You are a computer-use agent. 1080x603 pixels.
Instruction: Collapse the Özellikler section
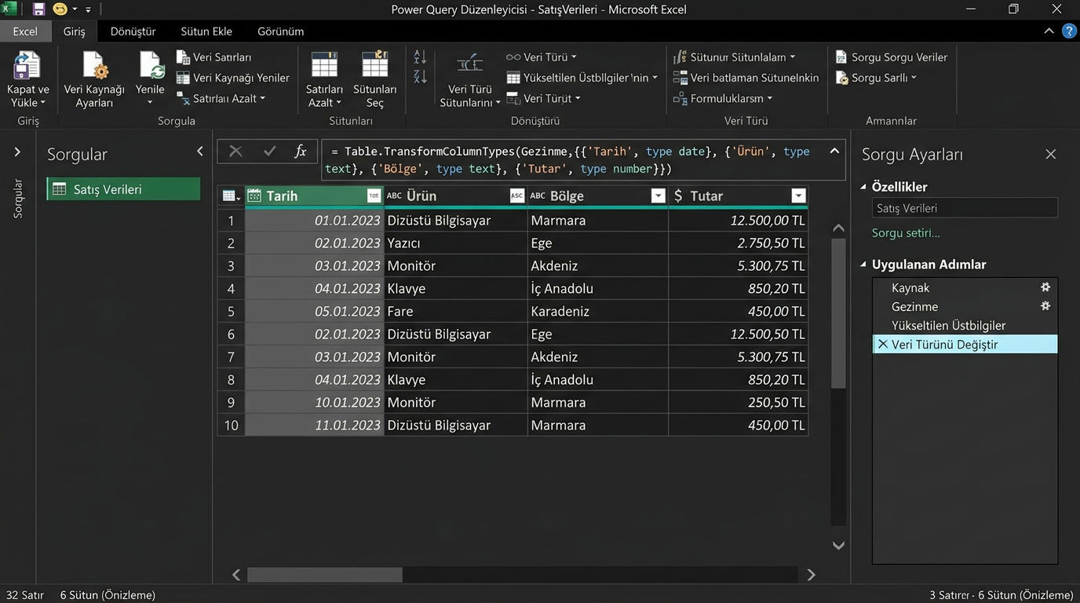pos(864,187)
